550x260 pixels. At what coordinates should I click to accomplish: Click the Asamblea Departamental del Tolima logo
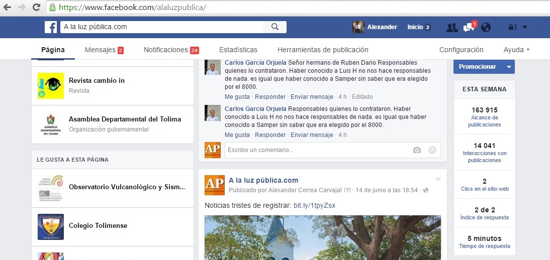tap(51, 124)
